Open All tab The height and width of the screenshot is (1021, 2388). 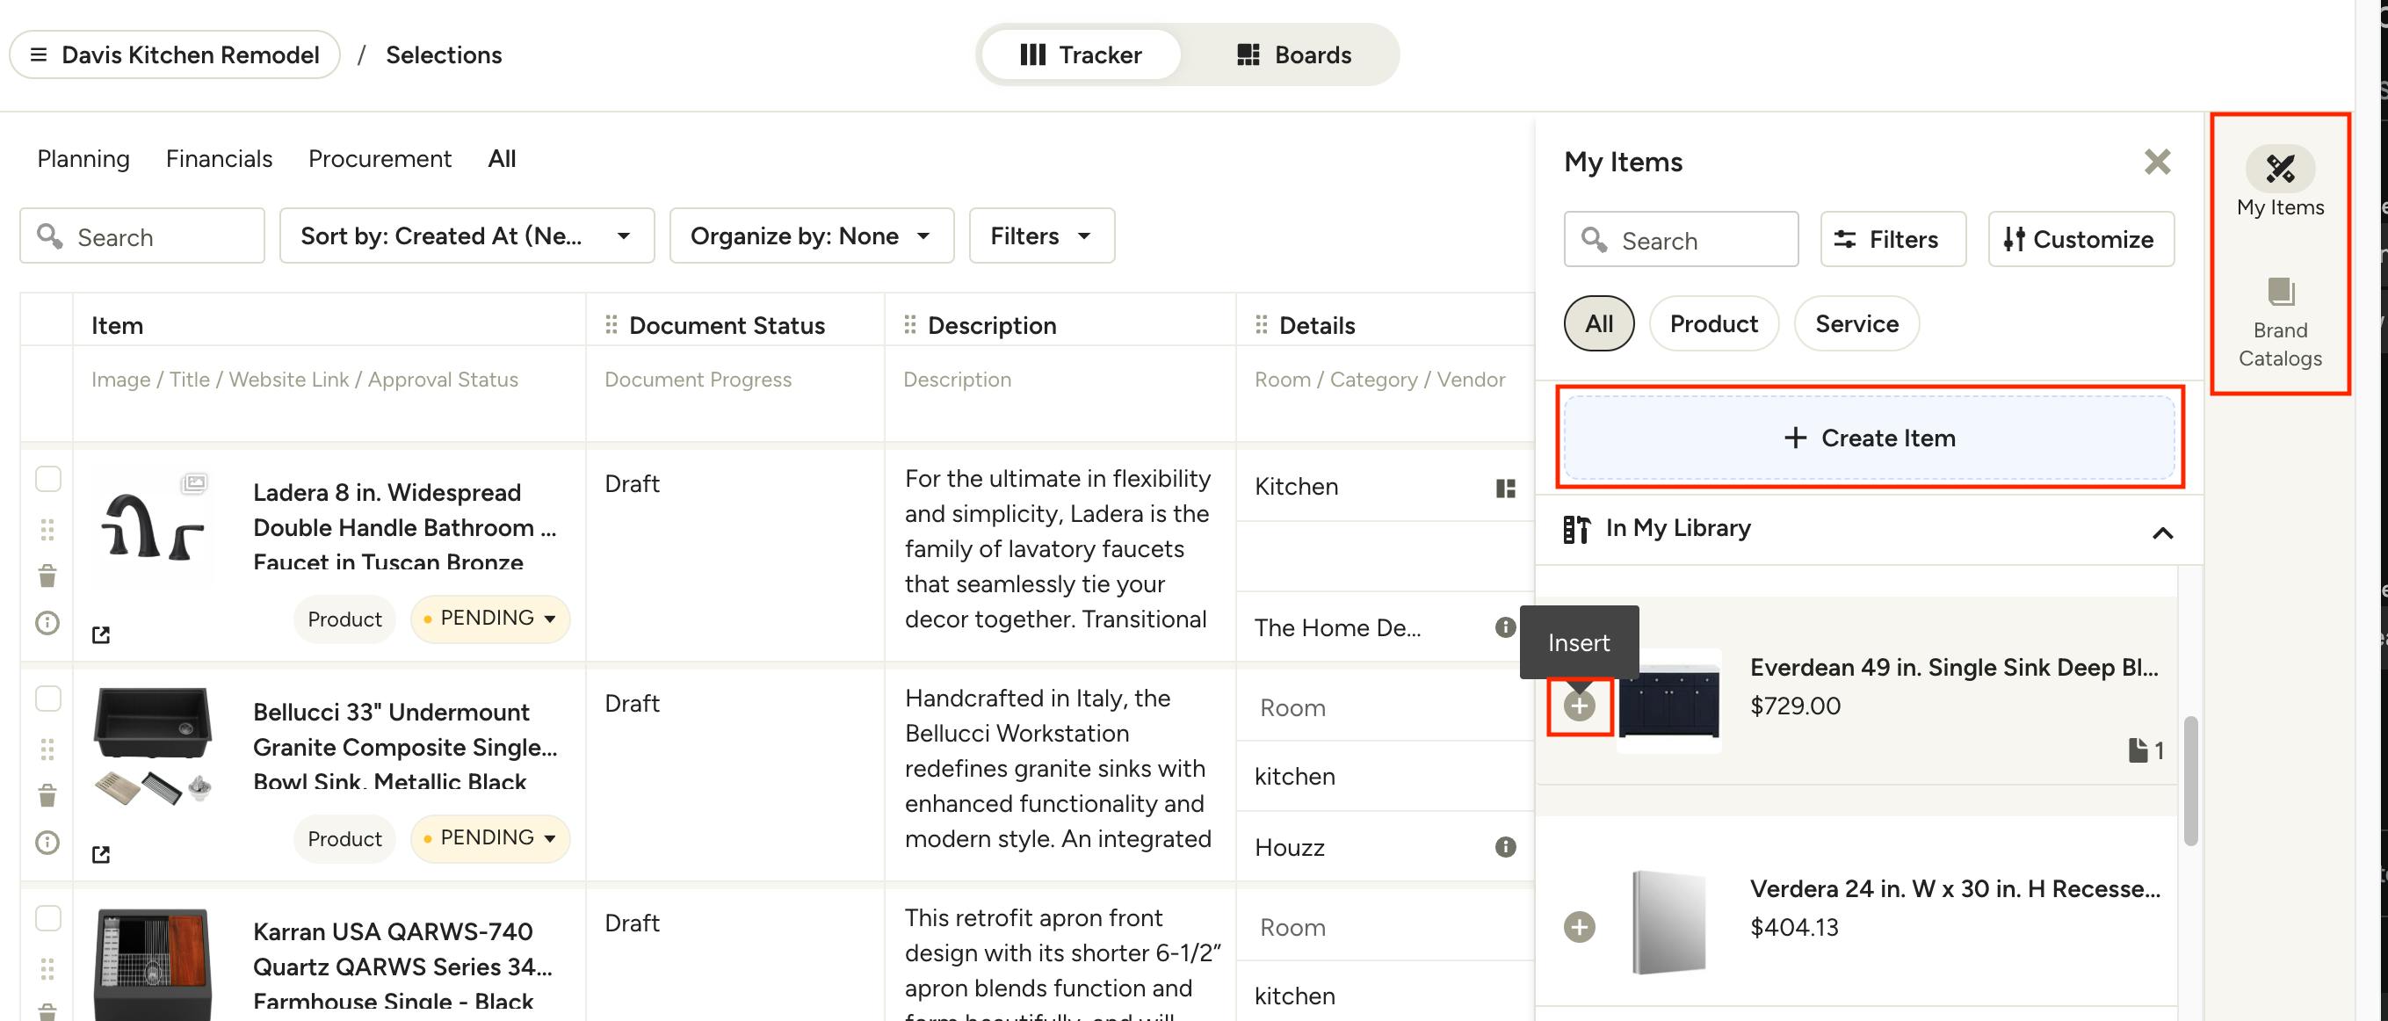pyautogui.click(x=502, y=158)
